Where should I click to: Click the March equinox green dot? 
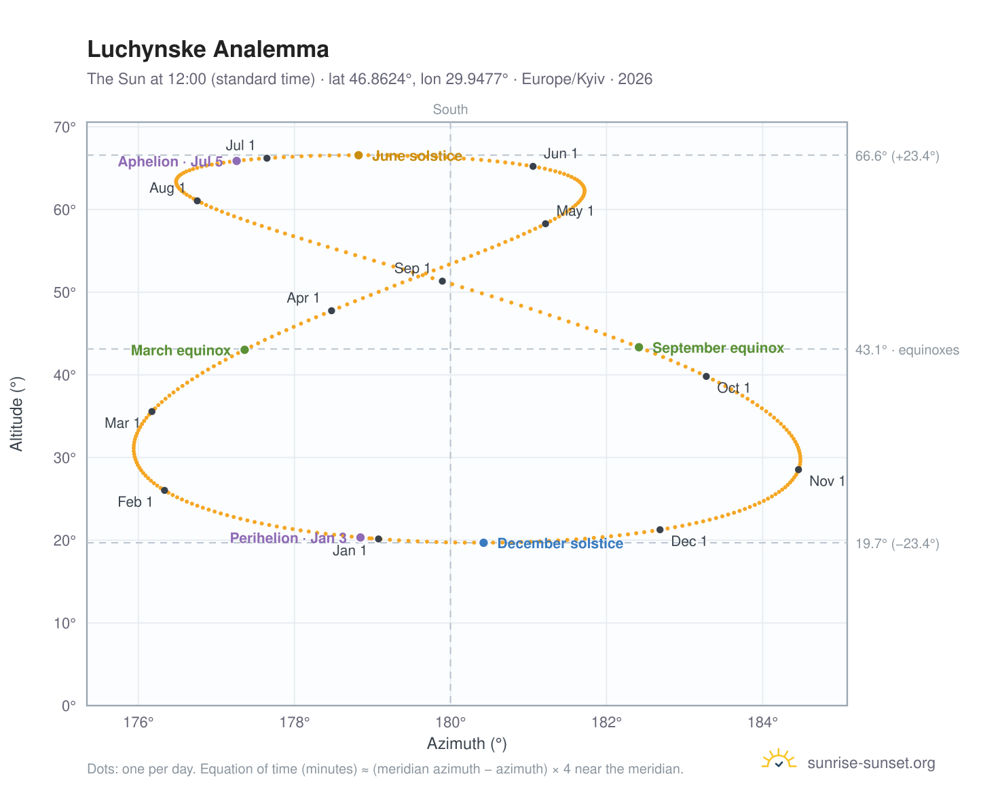pyautogui.click(x=244, y=350)
